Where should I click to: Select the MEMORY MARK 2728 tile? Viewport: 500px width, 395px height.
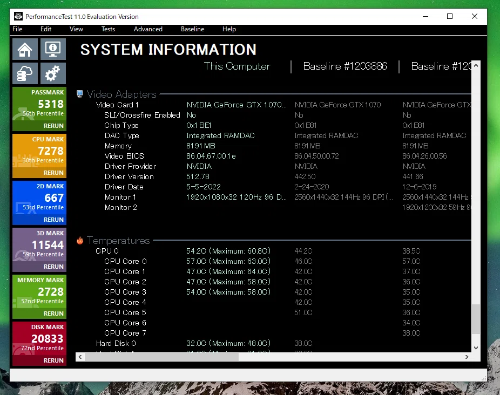tap(39, 296)
